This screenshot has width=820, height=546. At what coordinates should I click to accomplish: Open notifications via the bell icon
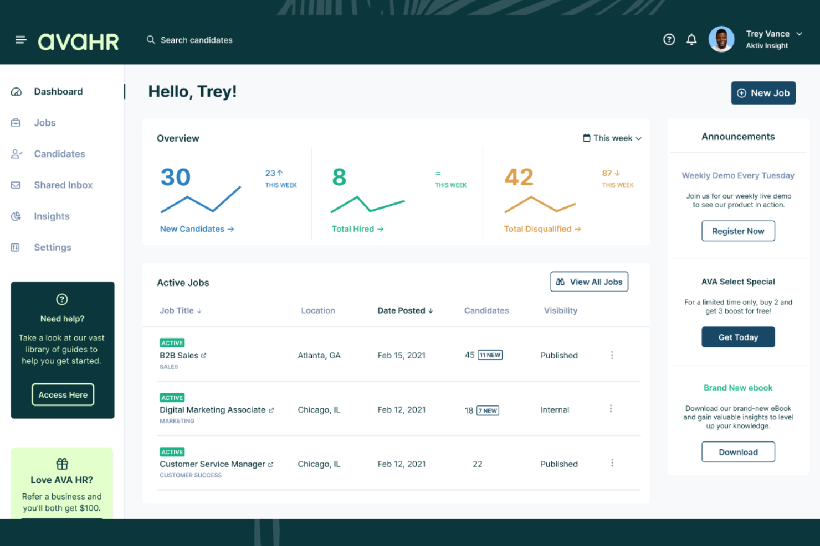point(691,39)
